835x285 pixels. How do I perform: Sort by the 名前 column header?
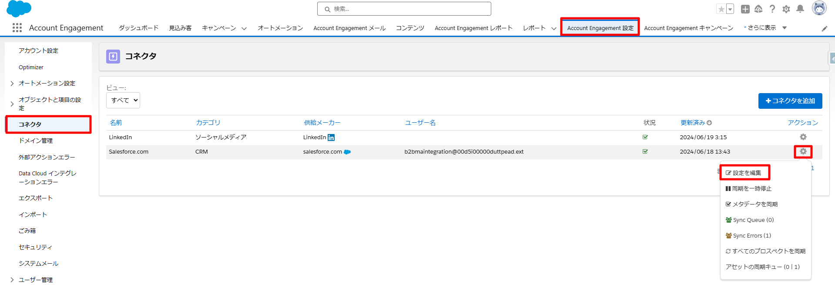pos(116,123)
